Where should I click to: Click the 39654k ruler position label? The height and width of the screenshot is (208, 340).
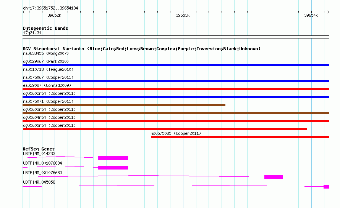pyautogui.click(x=311, y=15)
